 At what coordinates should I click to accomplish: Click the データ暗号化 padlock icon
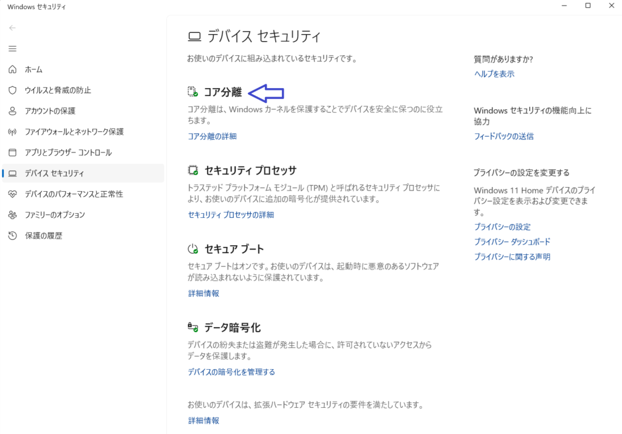[x=193, y=326]
